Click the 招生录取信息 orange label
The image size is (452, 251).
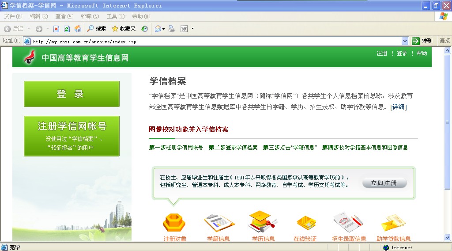tap(349, 239)
